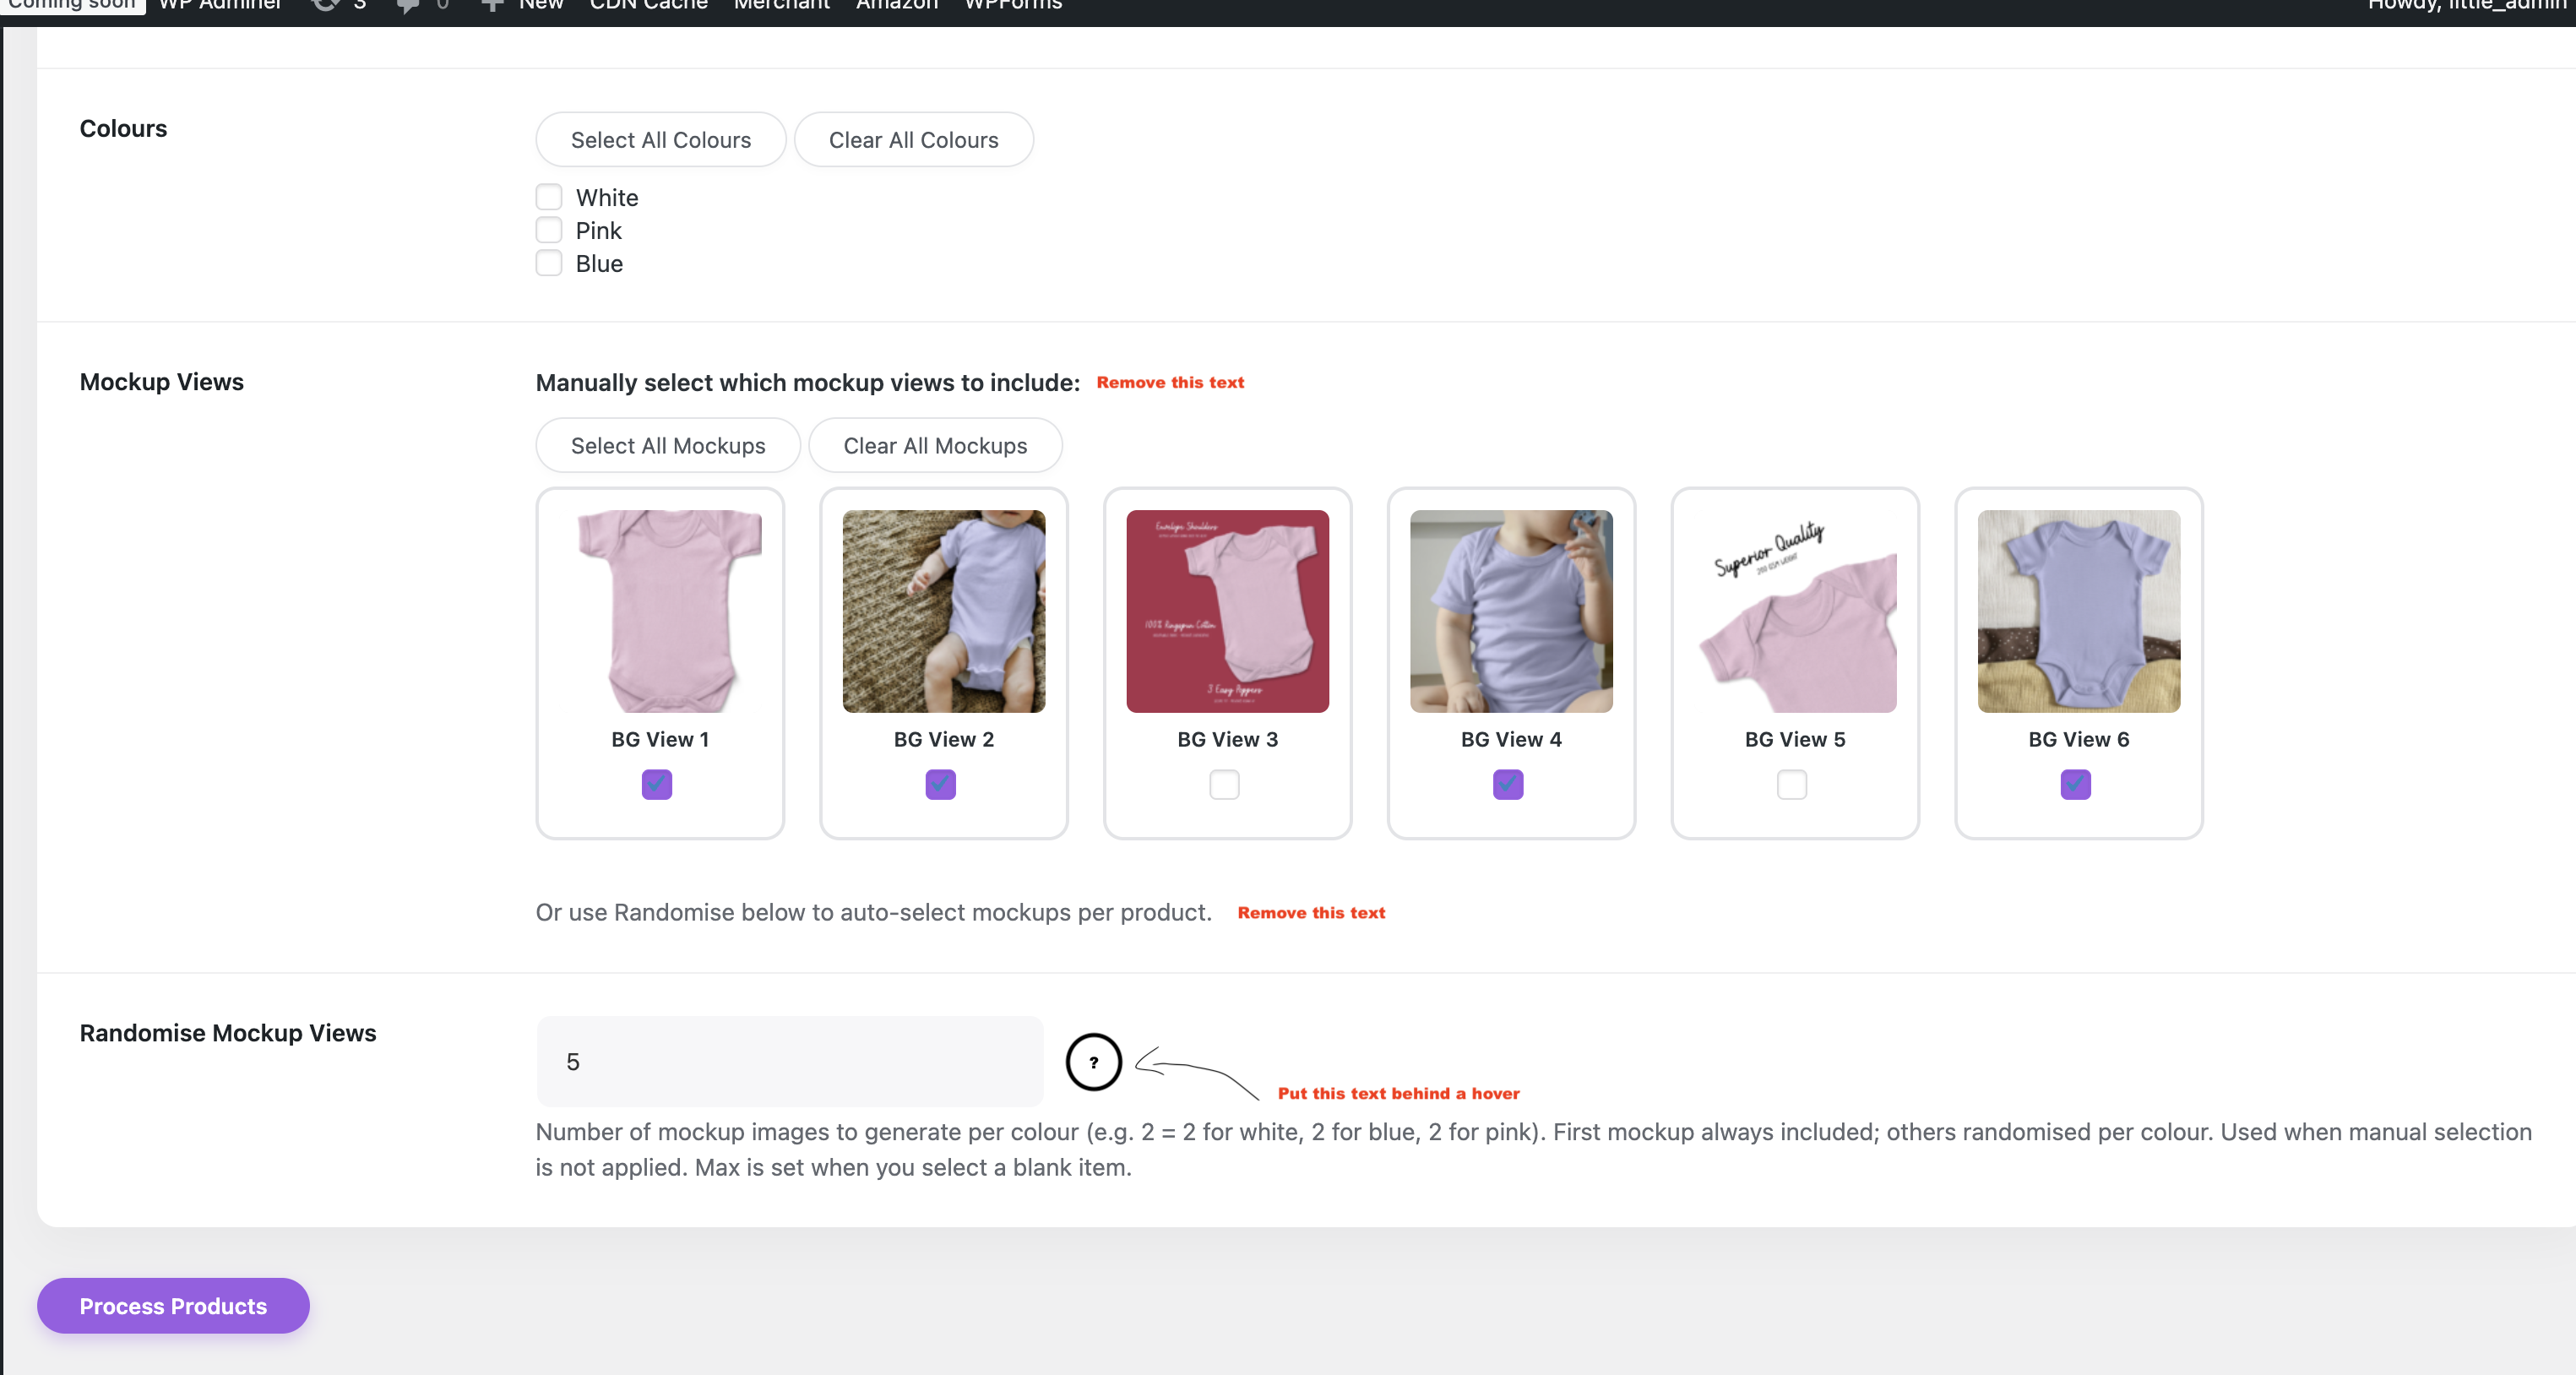Click the BG View 2 baby thumbnail

click(944, 611)
